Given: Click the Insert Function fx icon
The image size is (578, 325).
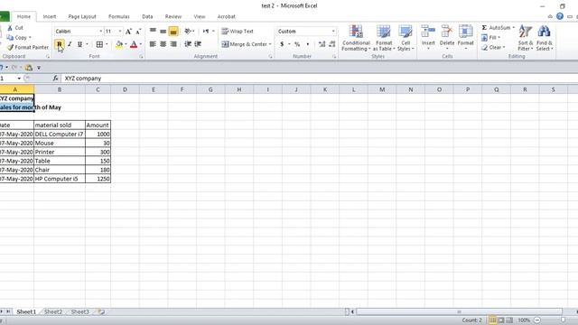Looking at the screenshot, I should tap(55, 79).
